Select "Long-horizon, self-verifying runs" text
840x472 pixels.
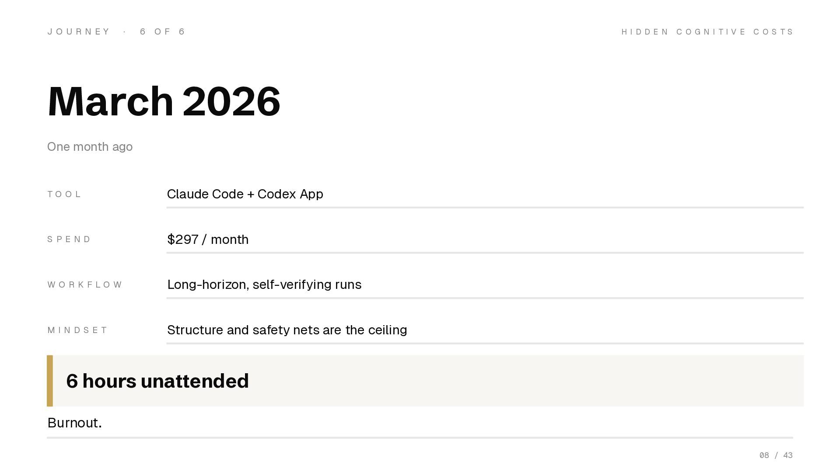[264, 285]
